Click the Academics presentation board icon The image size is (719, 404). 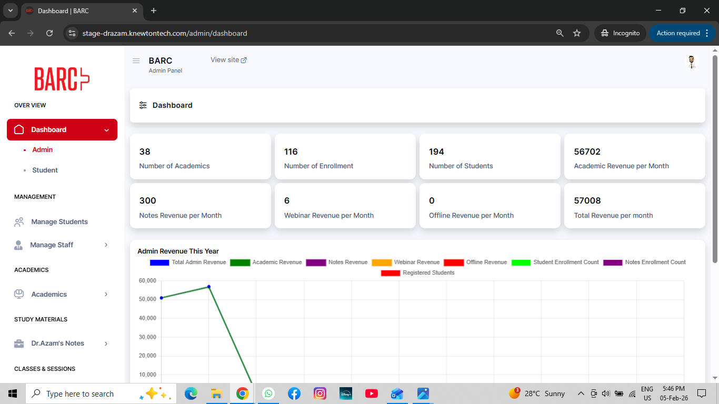tap(19, 295)
